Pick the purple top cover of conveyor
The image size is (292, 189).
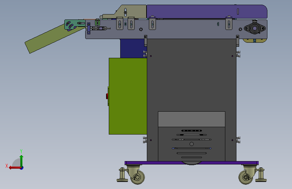coord(207,11)
